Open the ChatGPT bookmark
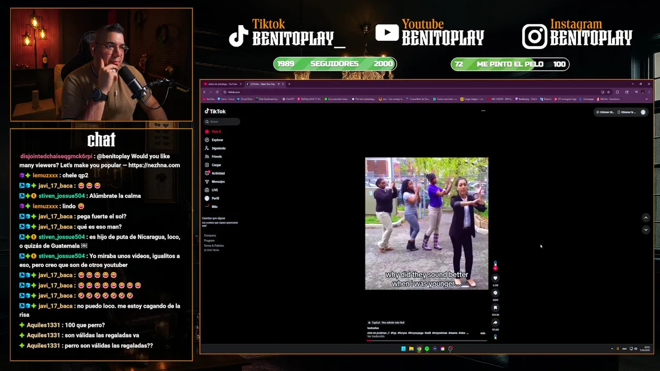Screen dimensions: 660x371 (289, 99)
